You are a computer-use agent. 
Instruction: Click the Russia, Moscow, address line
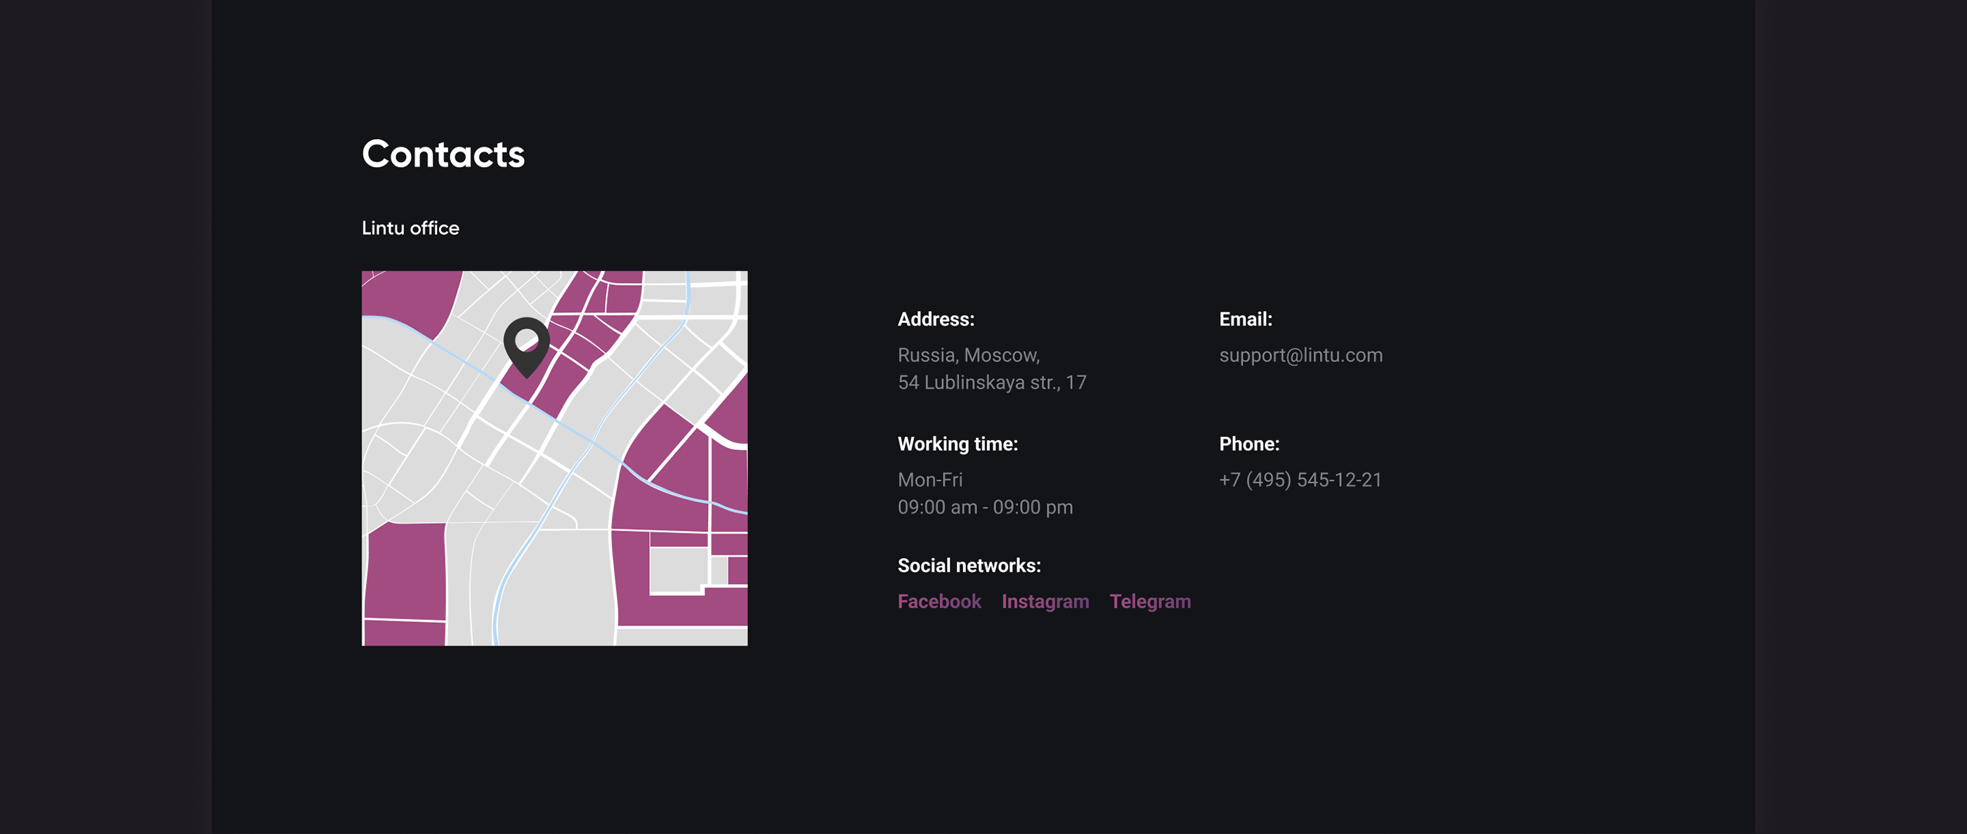click(968, 355)
